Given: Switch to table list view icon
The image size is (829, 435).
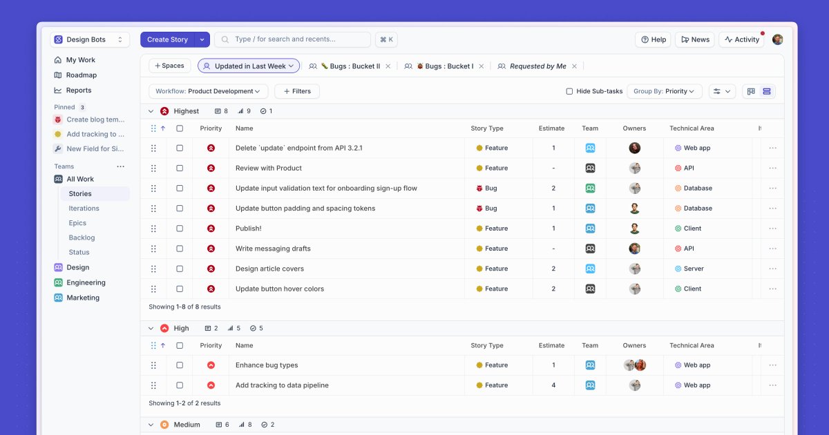Looking at the screenshot, I should [x=767, y=91].
